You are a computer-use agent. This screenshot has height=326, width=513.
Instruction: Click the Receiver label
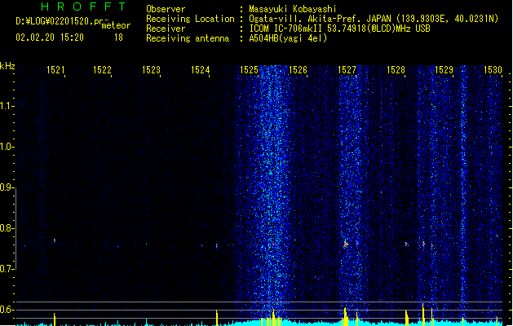coord(166,29)
